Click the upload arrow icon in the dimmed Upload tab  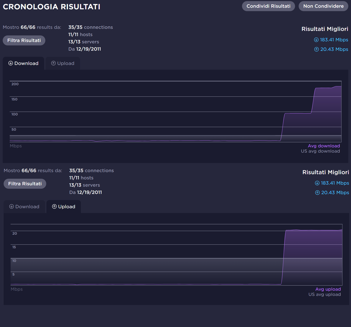(x=53, y=63)
